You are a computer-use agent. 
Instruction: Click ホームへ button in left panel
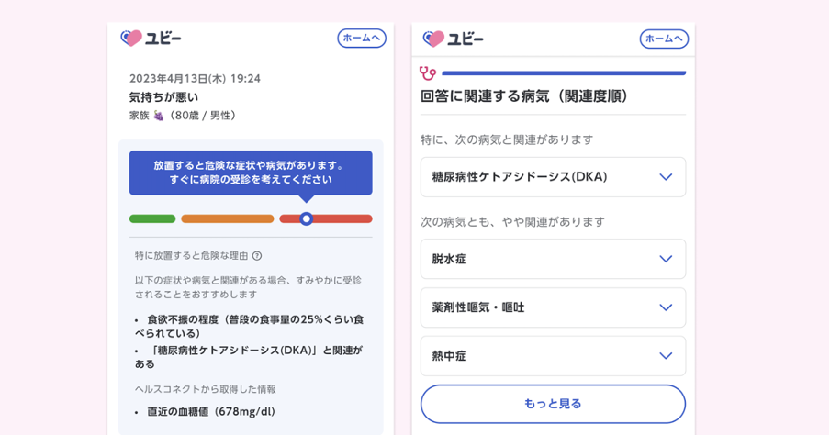[x=361, y=39]
